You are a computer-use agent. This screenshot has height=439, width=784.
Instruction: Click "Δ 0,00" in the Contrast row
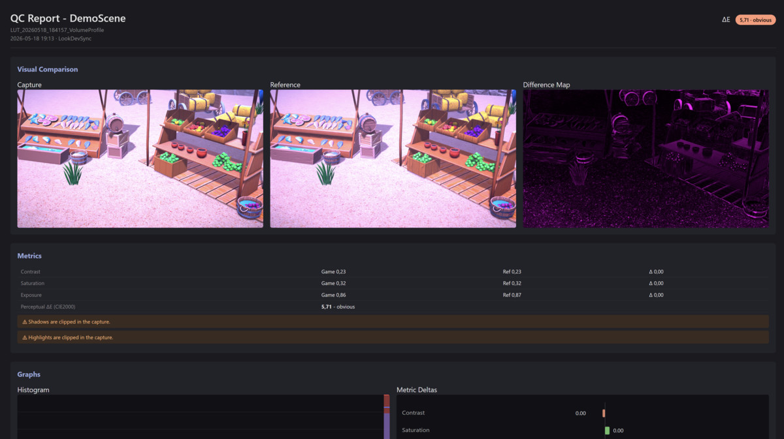(x=656, y=271)
